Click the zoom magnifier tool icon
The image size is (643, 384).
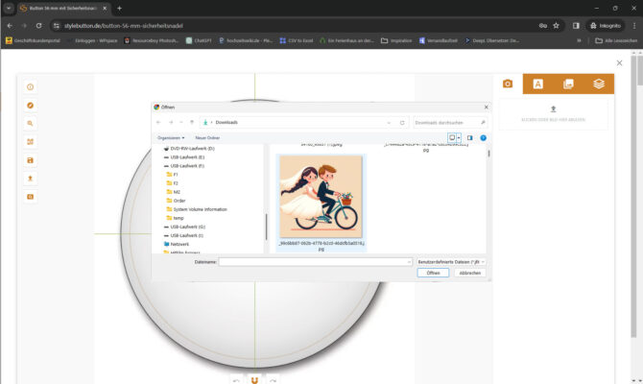point(31,124)
